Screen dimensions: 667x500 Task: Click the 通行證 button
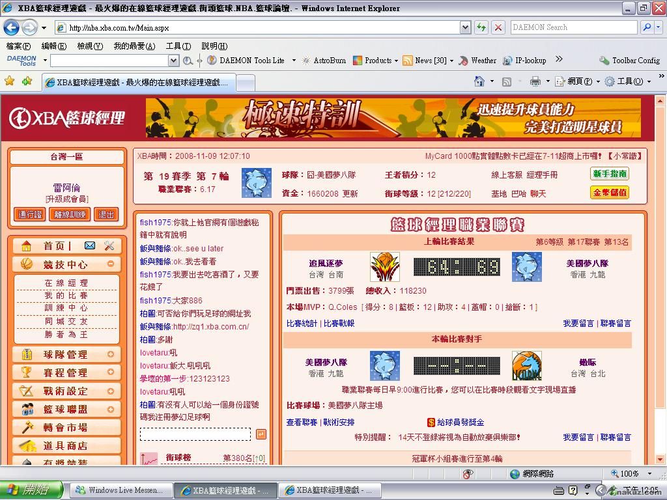click(30, 214)
